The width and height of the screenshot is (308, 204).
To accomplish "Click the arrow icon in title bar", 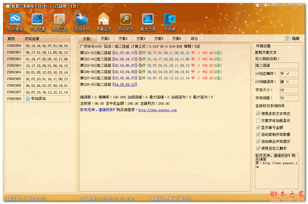I will (x=266, y=5).
